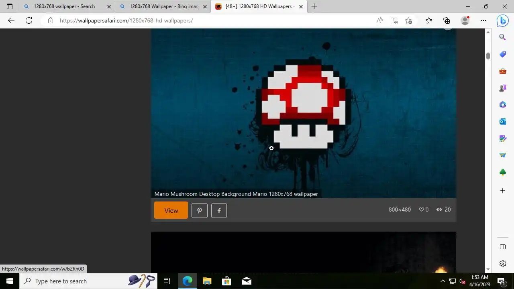Screen dimensions: 514x289
Task: Open Settings and more ellipsis menu
Action: tap(483, 20)
